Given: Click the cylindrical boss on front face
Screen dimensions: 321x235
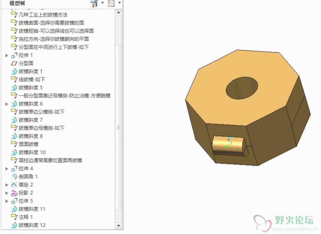Looking at the screenshot, I should (x=228, y=145).
